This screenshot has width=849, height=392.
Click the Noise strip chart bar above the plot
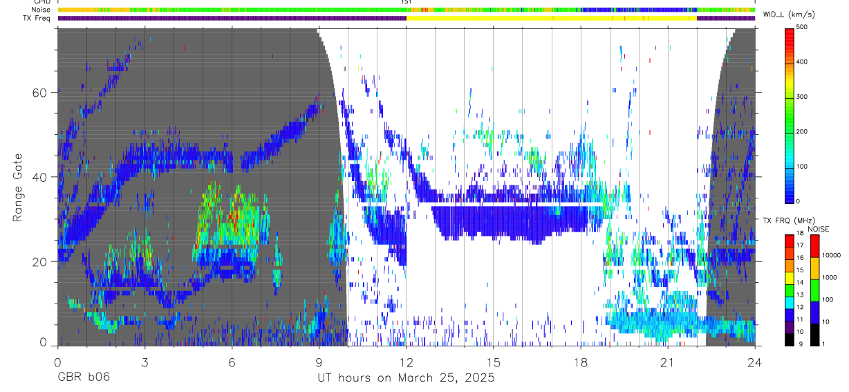coord(406,10)
